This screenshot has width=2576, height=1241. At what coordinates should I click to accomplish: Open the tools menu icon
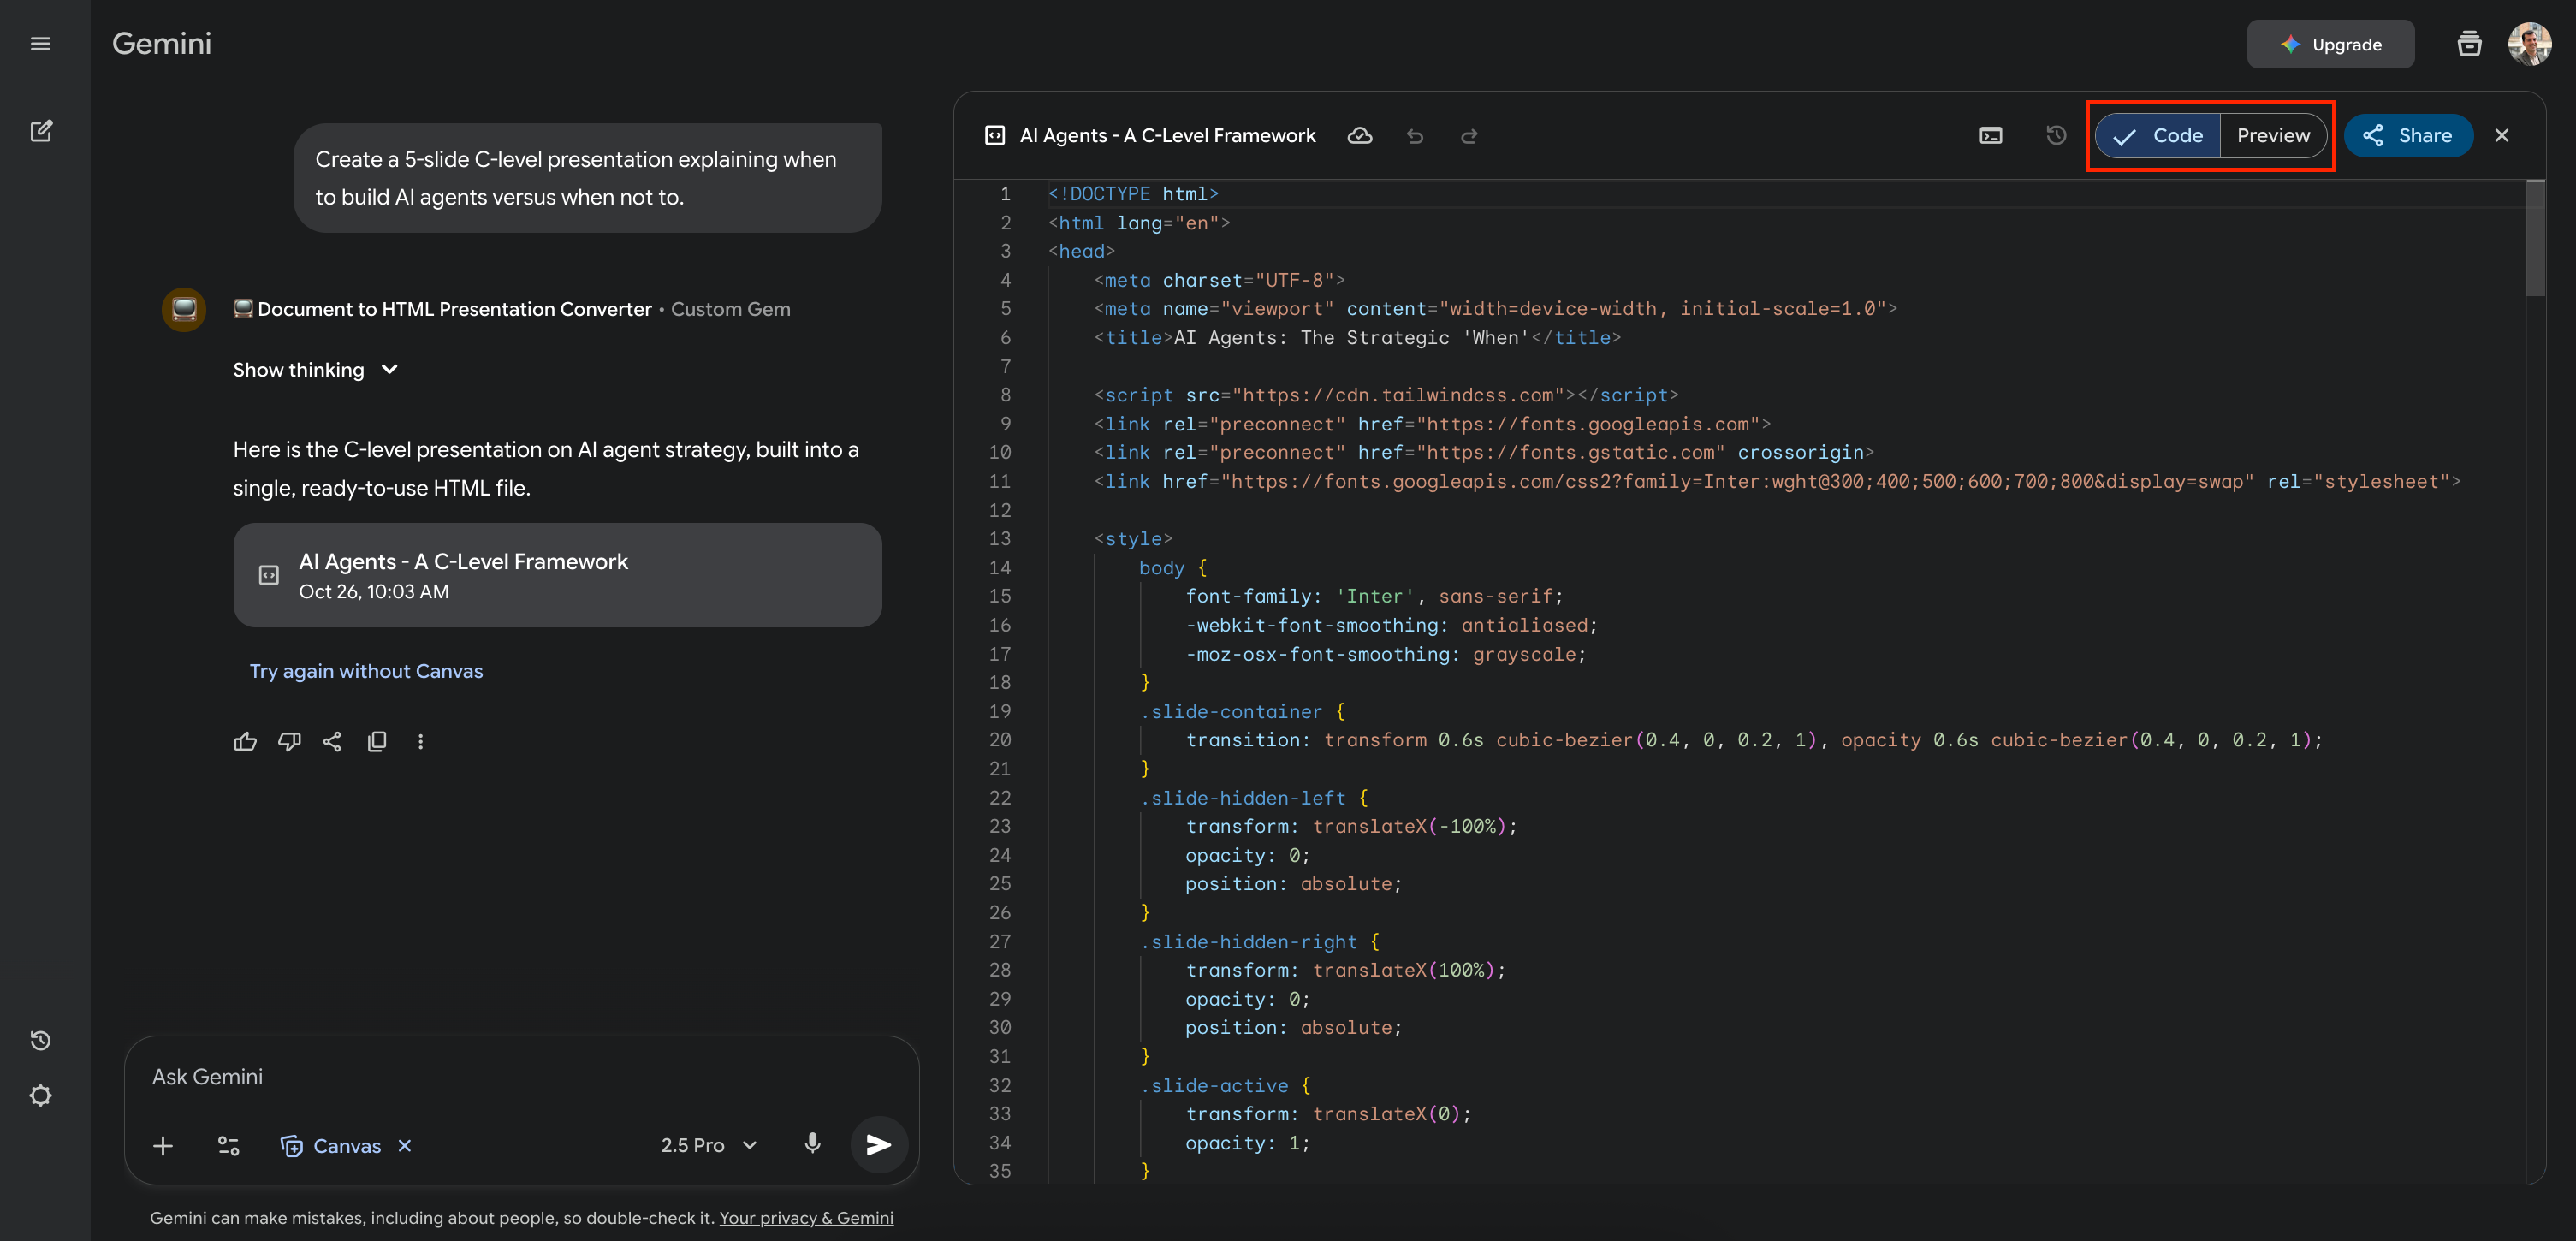pos(228,1146)
